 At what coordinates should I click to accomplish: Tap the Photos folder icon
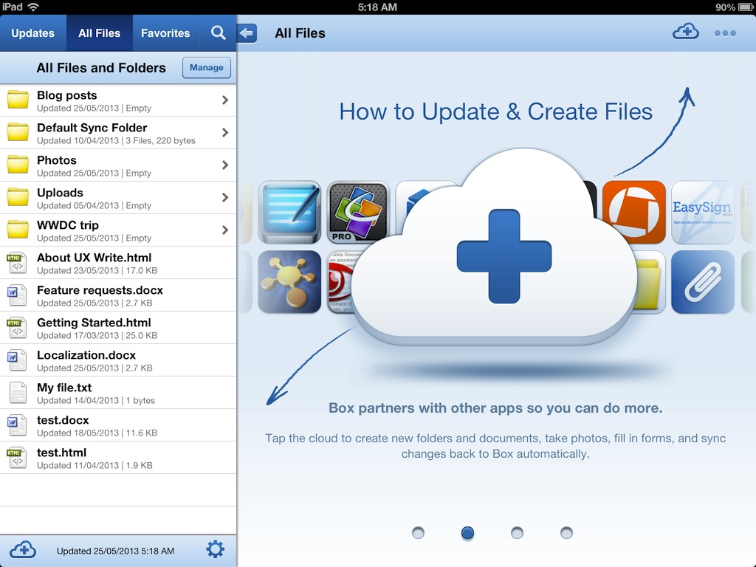[x=18, y=165]
